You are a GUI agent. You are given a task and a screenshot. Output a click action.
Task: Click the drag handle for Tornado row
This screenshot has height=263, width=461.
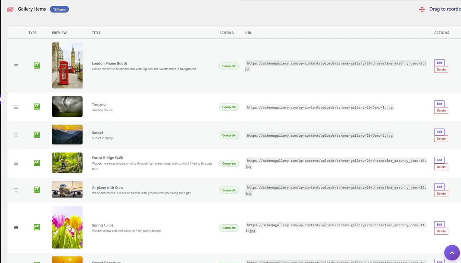point(16,107)
